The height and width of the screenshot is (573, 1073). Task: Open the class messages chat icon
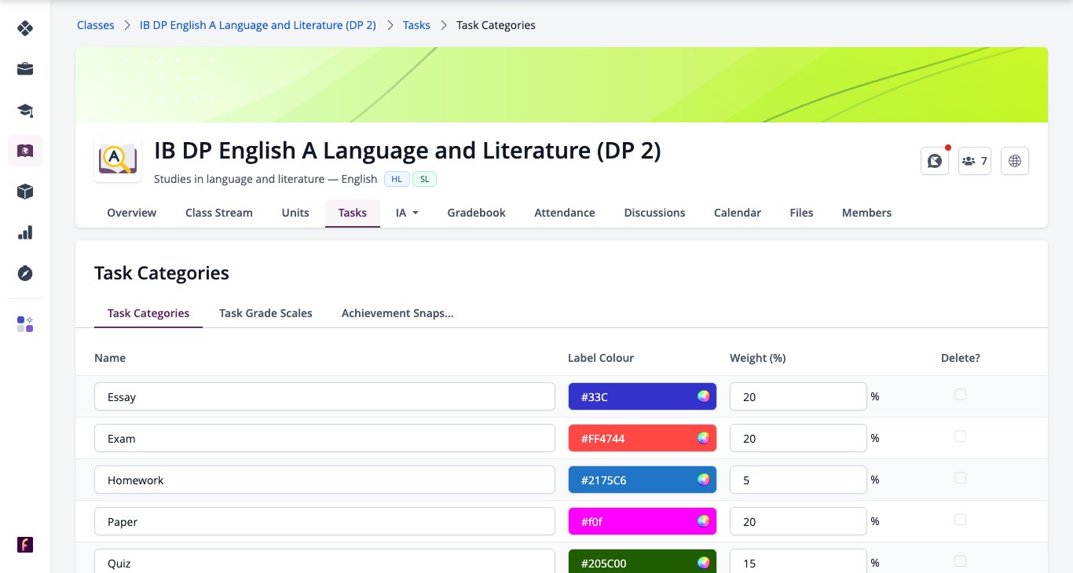[x=935, y=161]
